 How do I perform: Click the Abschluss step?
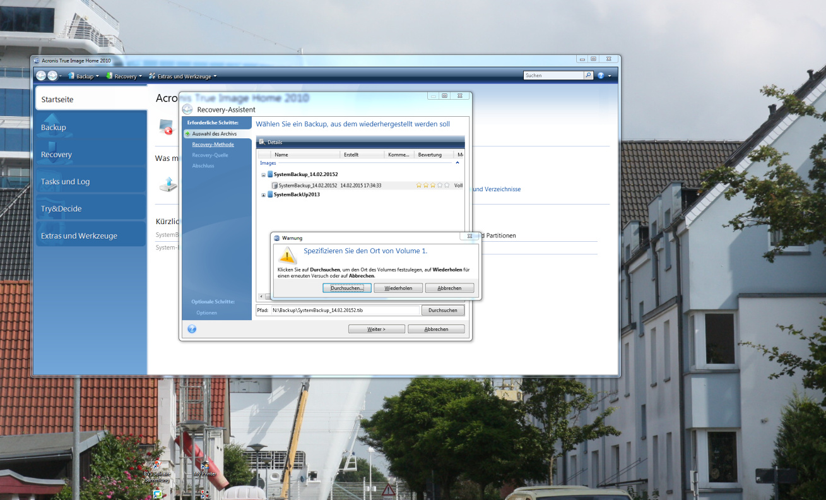(x=203, y=165)
